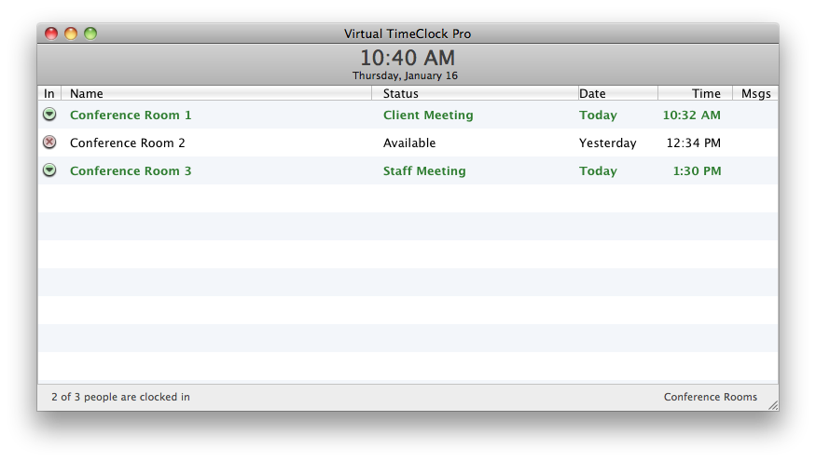The height and width of the screenshot is (462, 816).
Task: Click the Staff Meeting status
Action: (424, 171)
